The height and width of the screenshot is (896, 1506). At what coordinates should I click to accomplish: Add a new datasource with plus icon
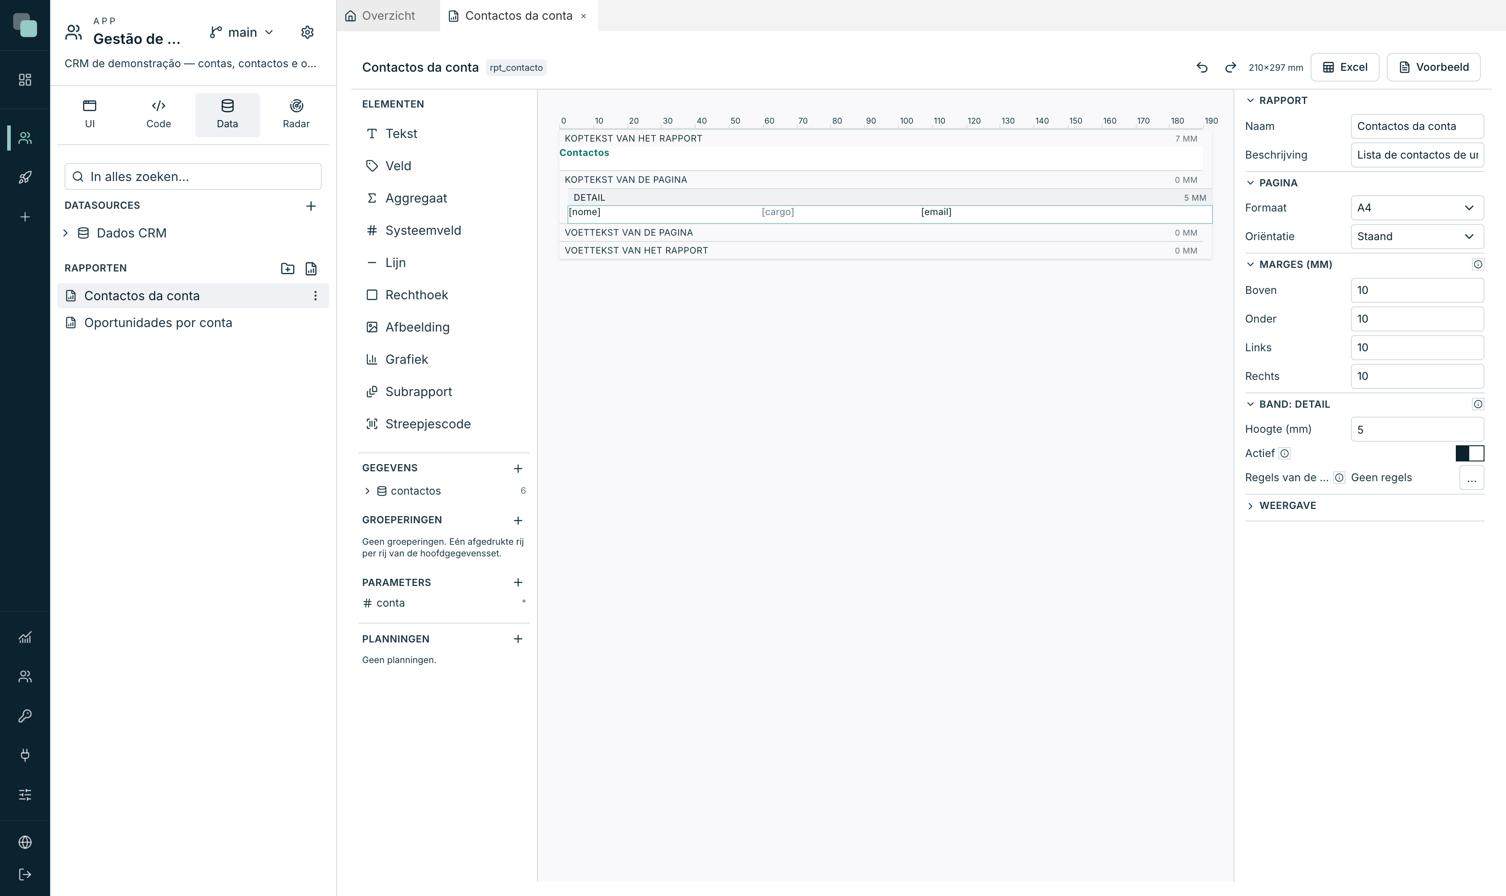pyautogui.click(x=311, y=206)
